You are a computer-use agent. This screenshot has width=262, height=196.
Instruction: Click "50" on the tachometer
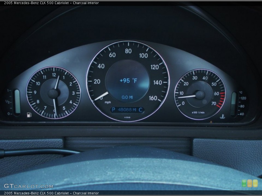214,84
